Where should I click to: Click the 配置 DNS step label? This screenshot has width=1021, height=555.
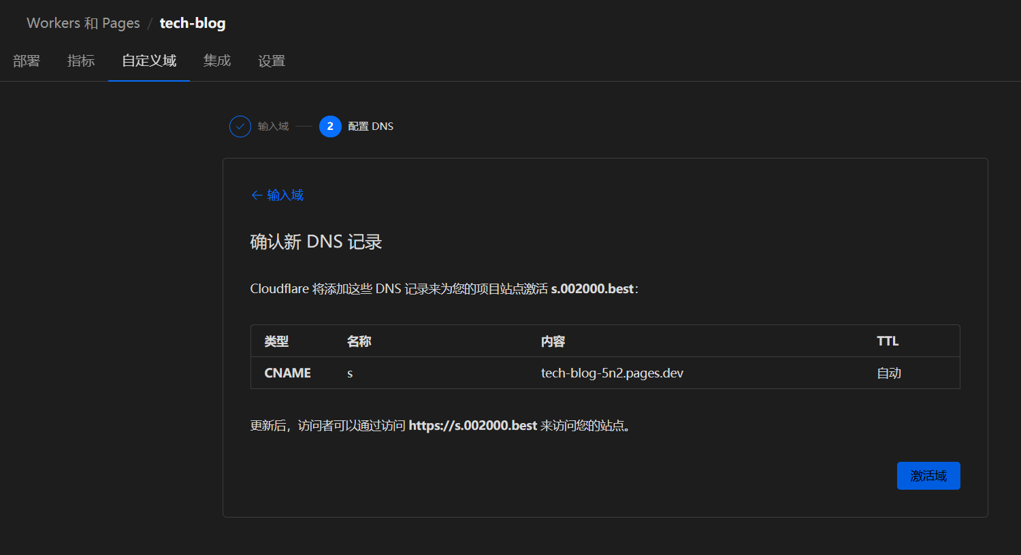(370, 127)
